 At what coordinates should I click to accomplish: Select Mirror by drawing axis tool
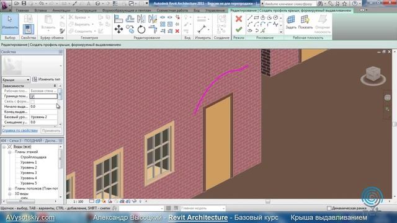[153, 19]
